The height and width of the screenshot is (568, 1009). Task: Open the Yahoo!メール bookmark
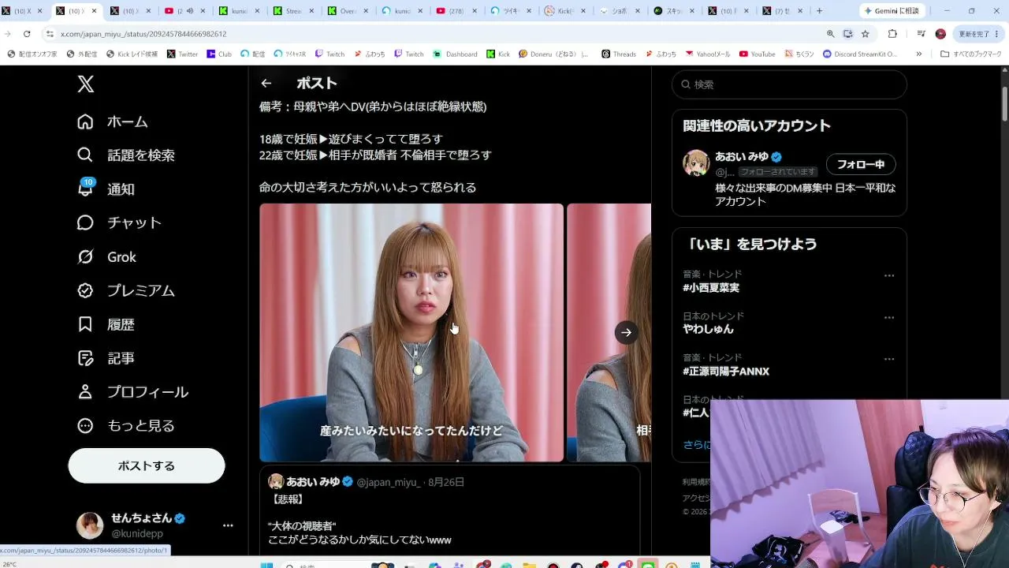tap(708, 54)
